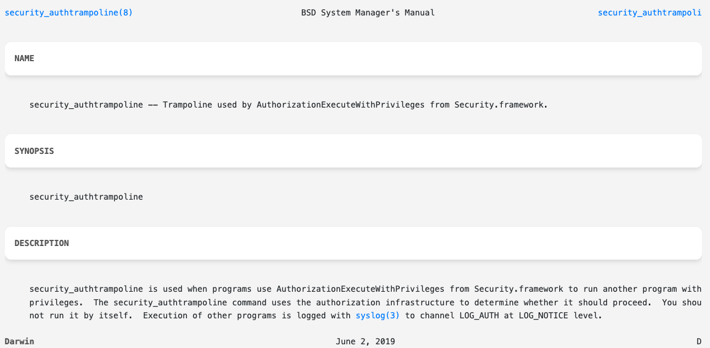Click the word Trampoline in the NAME summary
Viewport: 710px width, 348px height.
(x=187, y=104)
